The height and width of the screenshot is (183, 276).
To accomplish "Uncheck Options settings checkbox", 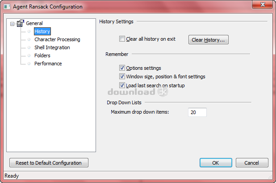I will [x=122, y=68].
